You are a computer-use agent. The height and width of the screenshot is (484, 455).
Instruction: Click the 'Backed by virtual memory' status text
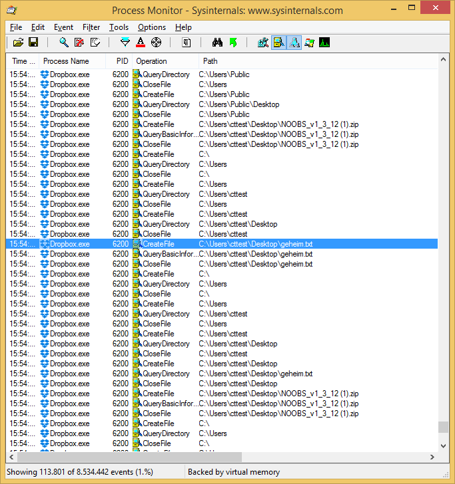pos(234,472)
